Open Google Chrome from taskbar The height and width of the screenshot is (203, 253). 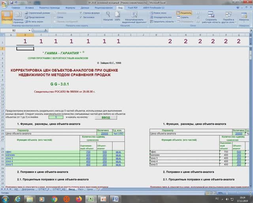click(x=55, y=199)
